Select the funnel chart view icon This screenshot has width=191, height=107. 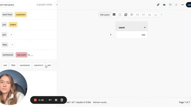(x=162, y=15)
